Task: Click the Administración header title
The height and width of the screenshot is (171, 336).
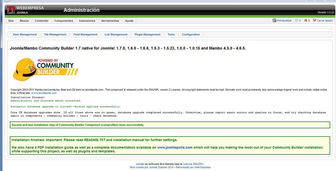Action: [x=82, y=10]
